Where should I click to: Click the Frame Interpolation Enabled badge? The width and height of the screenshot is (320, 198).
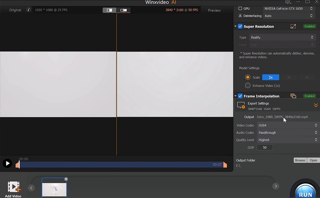pyautogui.click(x=309, y=96)
